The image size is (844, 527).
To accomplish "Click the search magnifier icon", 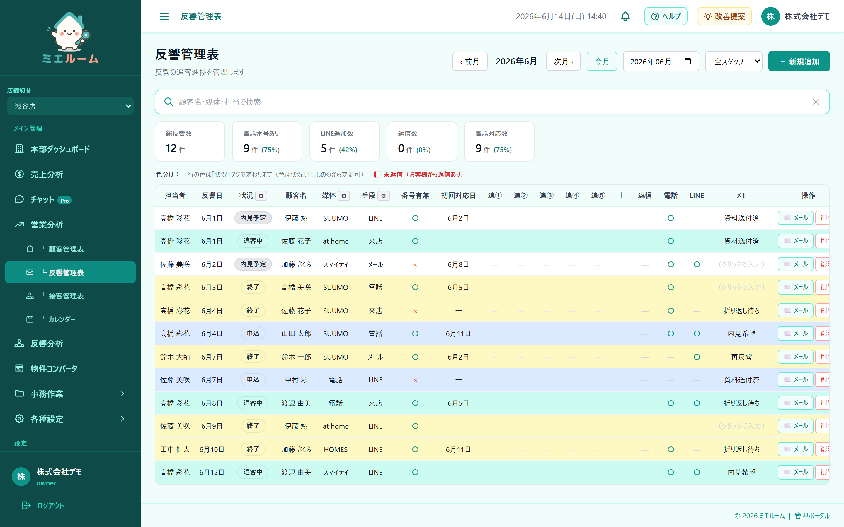I will (169, 102).
